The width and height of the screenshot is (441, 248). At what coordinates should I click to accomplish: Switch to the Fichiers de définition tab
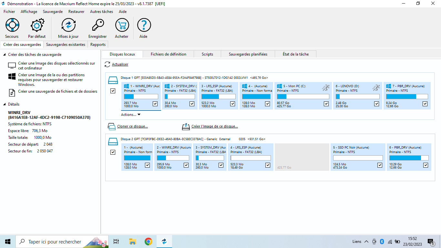coord(169,54)
